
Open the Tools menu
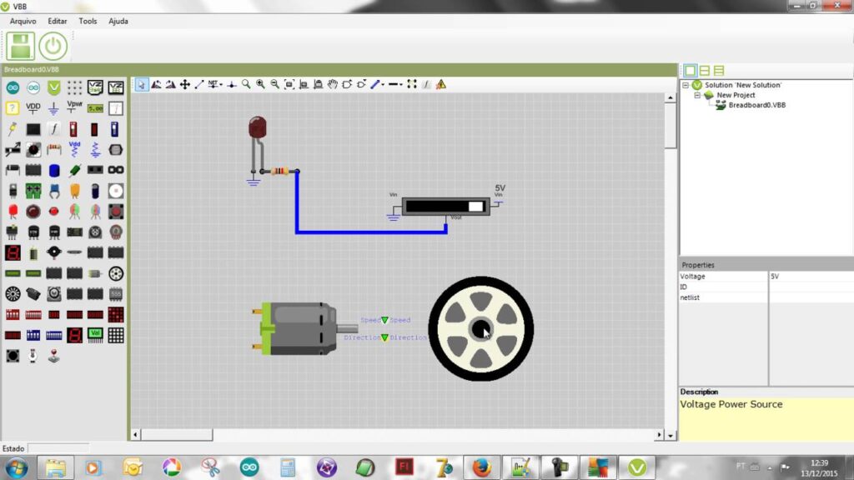point(88,21)
